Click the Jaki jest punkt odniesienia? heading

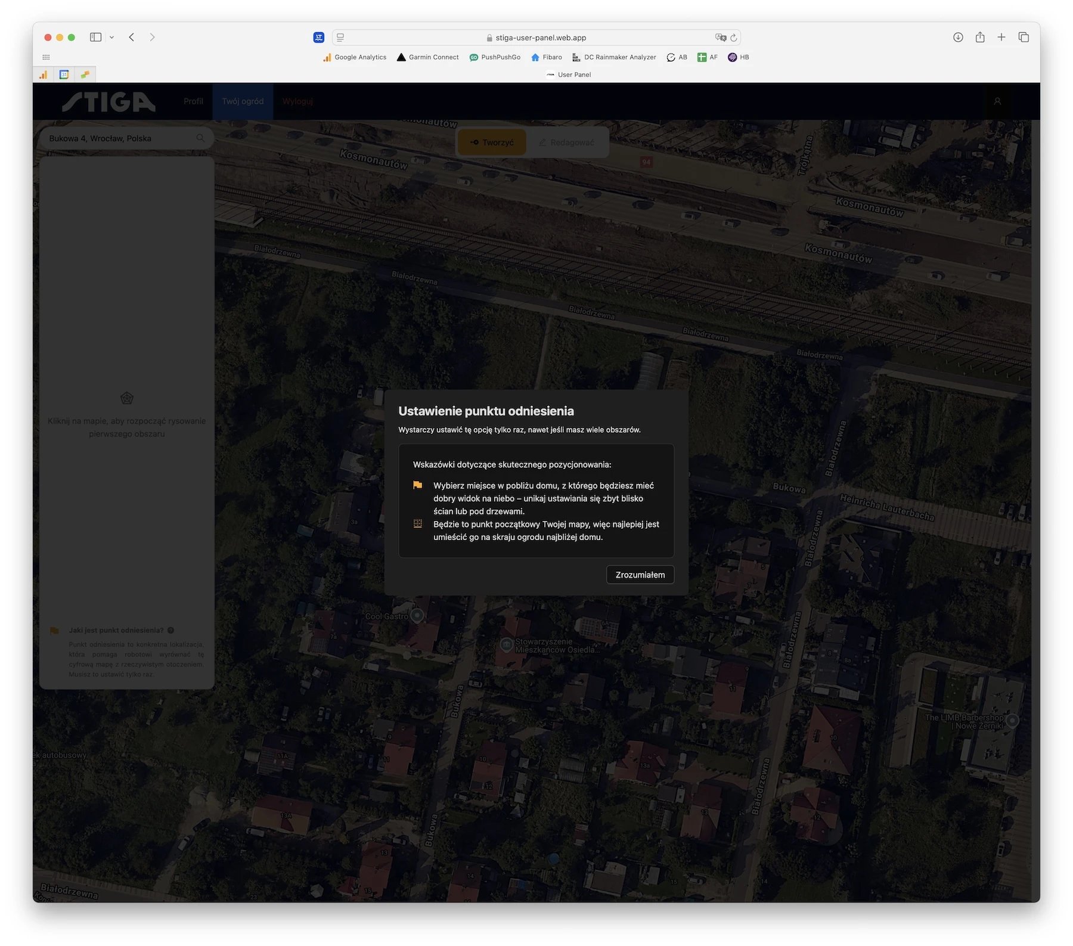click(116, 630)
